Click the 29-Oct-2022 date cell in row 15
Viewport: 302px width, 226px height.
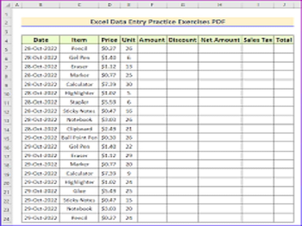point(41,138)
